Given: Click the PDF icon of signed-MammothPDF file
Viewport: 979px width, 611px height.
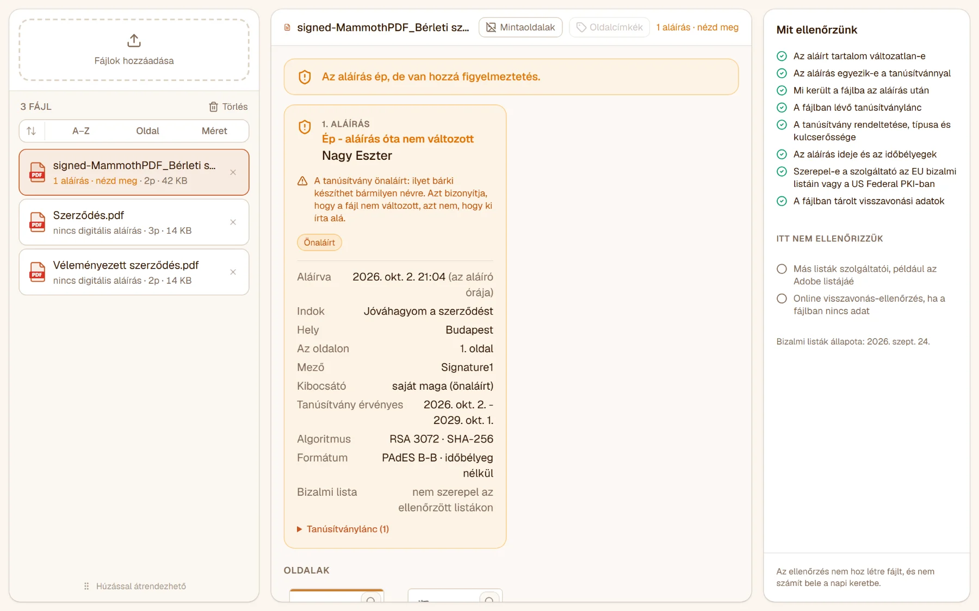Looking at the screenshot, I should (x=37, y=172).
